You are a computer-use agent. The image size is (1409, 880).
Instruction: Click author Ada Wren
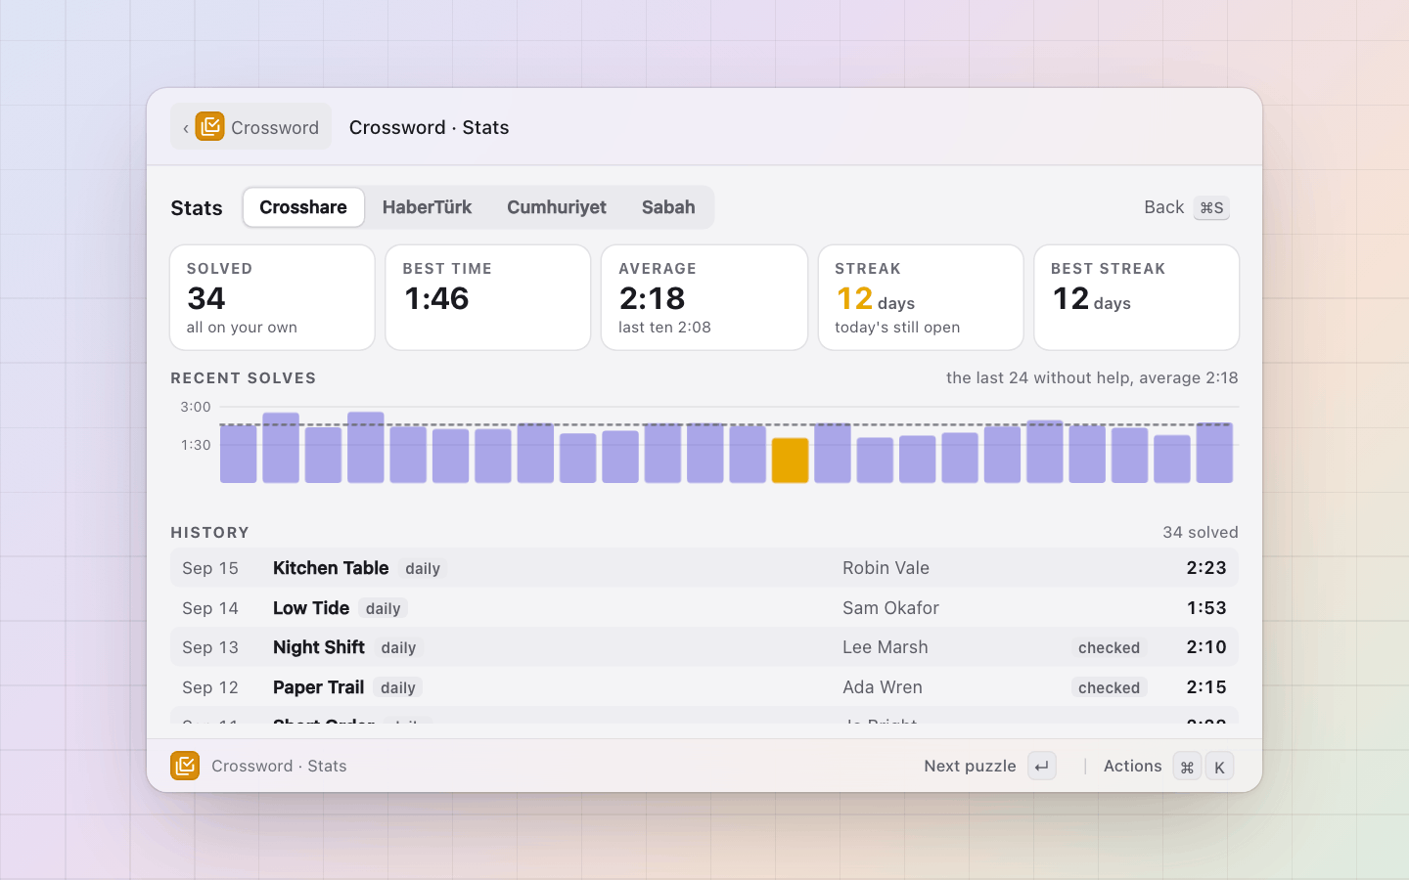pos(883,687)
